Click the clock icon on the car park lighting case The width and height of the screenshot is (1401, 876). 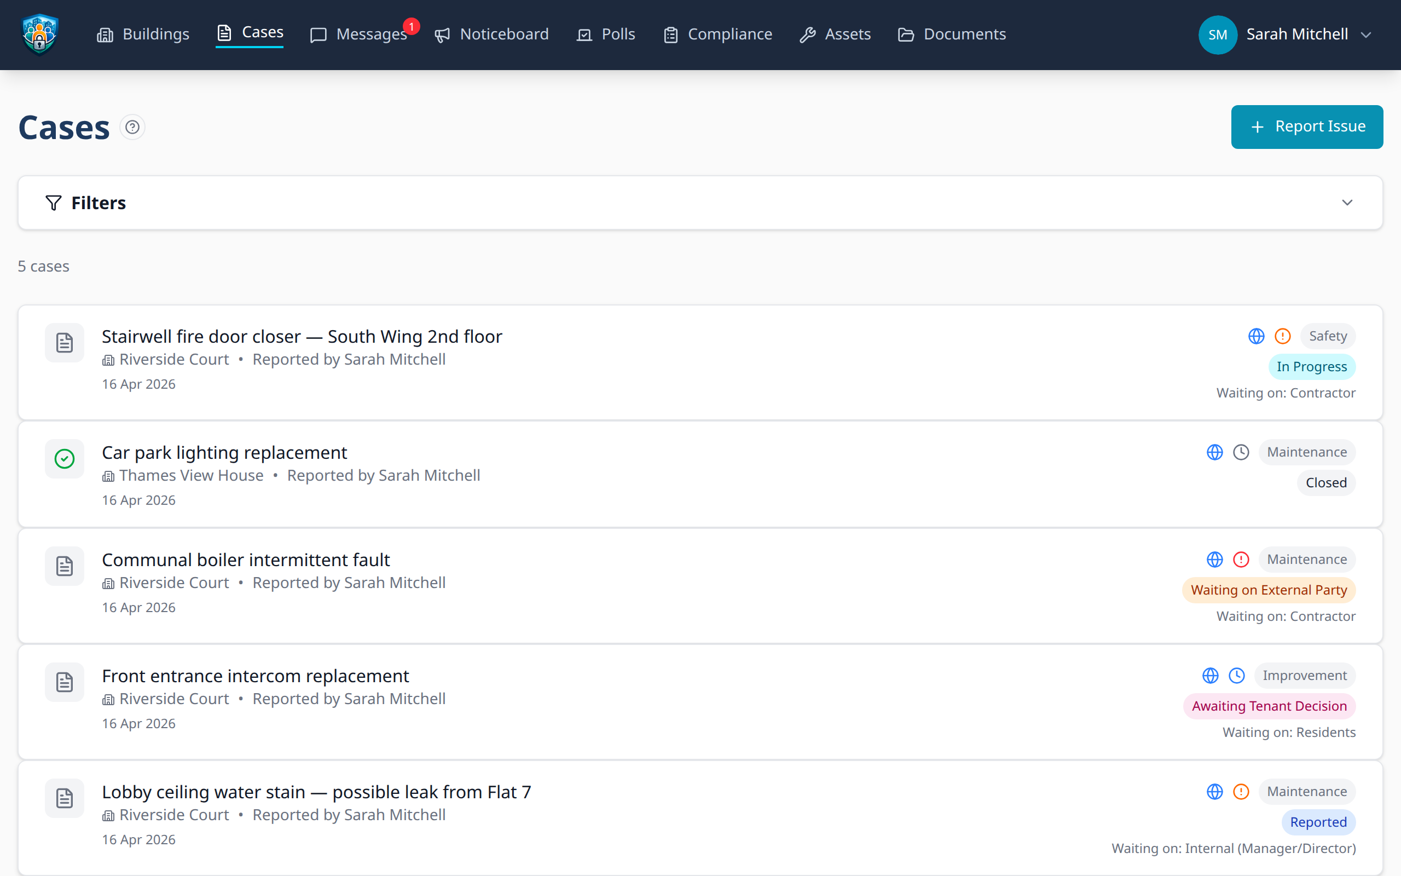[x=1241, y=452]
